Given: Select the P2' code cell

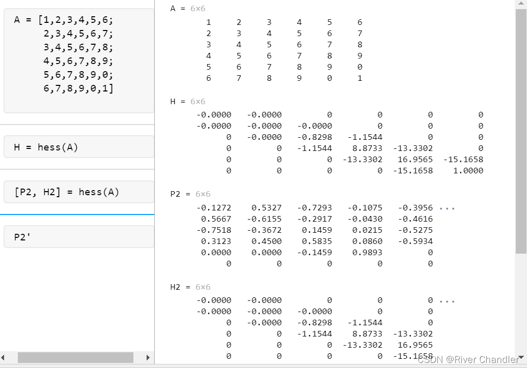Looking at the screenshot, I should point(78,236).
